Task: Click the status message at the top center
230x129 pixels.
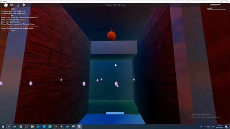Action: click(115, 5)
